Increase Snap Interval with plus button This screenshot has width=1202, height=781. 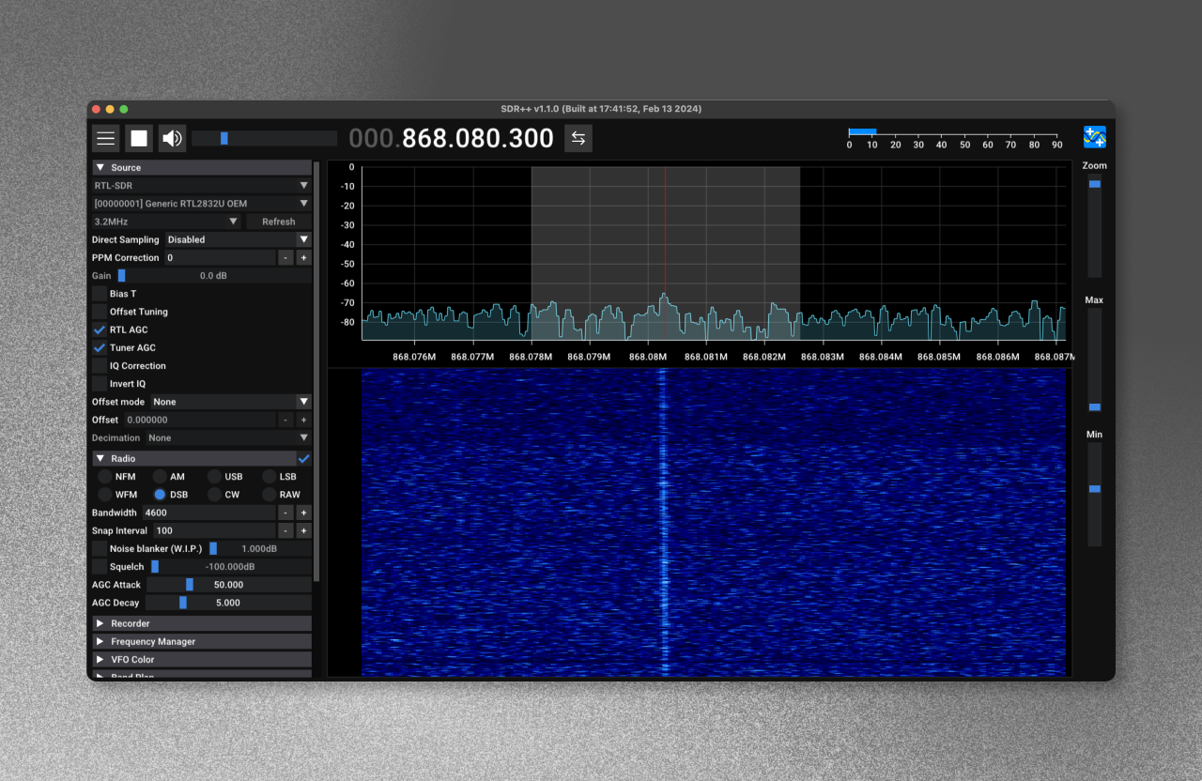pyautogui.click(x=303, y=530)
